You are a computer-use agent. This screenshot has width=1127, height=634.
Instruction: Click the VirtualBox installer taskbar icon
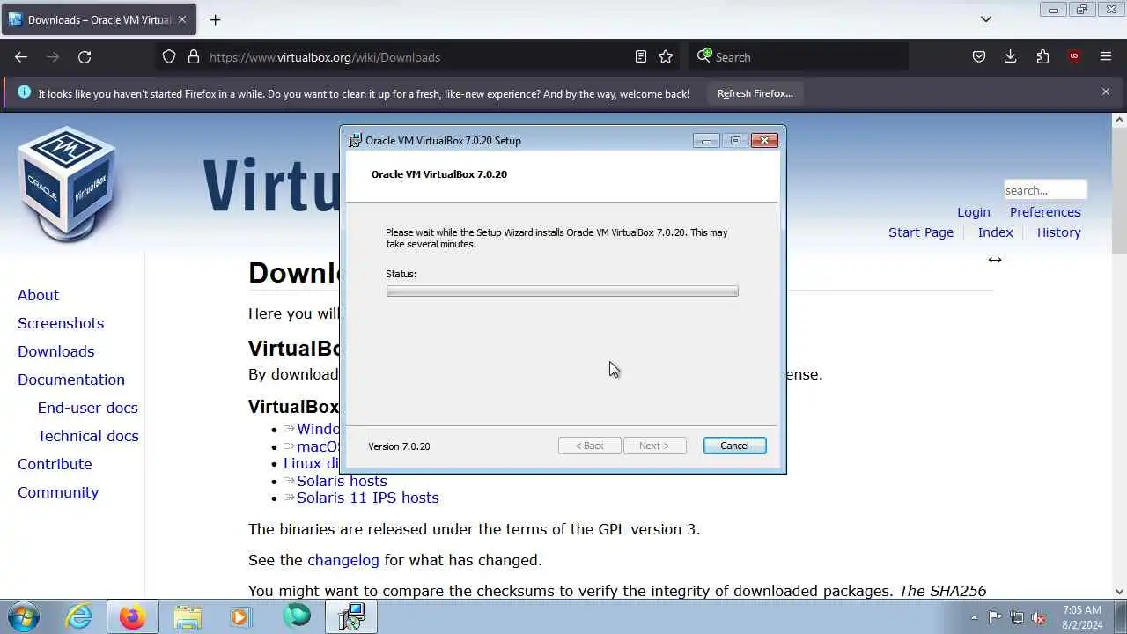click(351, 616)
